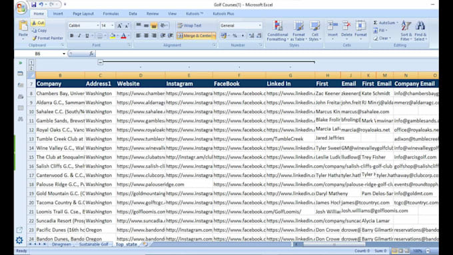Open the text orientation options
Viewport: 453px width, 255px height.
pos(163,26)
